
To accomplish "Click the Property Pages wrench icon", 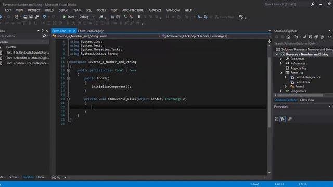I will [x=290, y=119].
